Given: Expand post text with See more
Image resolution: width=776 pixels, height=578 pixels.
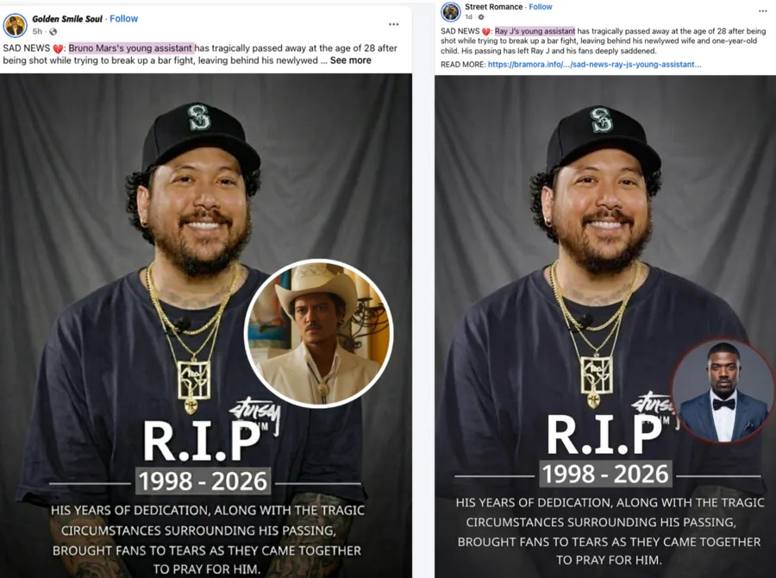Looking at the screenshot, I should [x=350, y=60].
